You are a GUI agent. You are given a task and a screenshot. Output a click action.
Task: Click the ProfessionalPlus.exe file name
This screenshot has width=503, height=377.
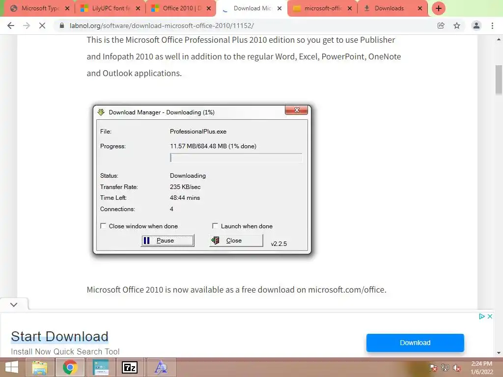click(x=198, y=132)
